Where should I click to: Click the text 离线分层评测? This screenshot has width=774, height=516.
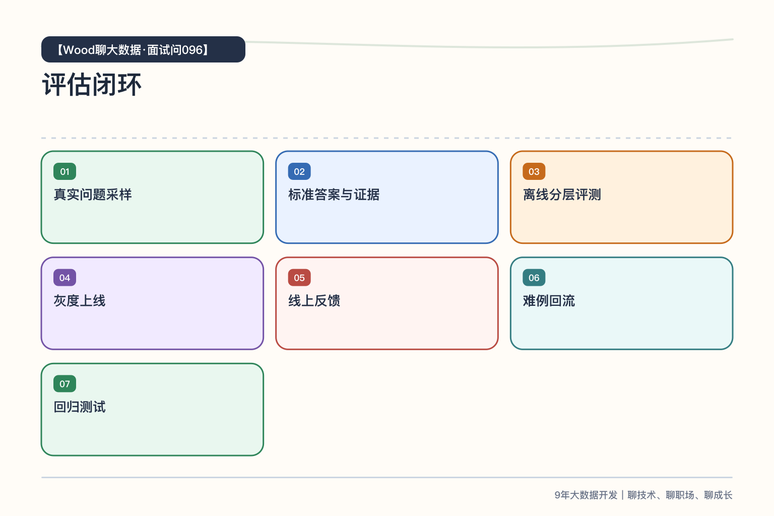[x=562, y=195]
